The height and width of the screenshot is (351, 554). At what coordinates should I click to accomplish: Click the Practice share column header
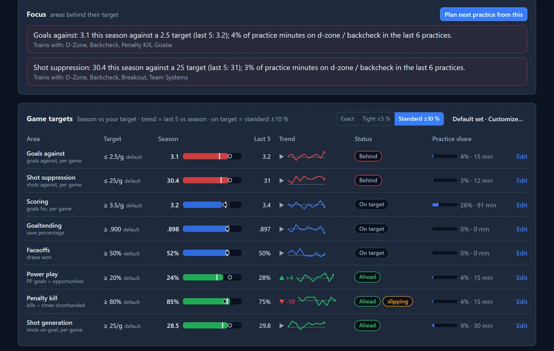click(x=452, y=139)
